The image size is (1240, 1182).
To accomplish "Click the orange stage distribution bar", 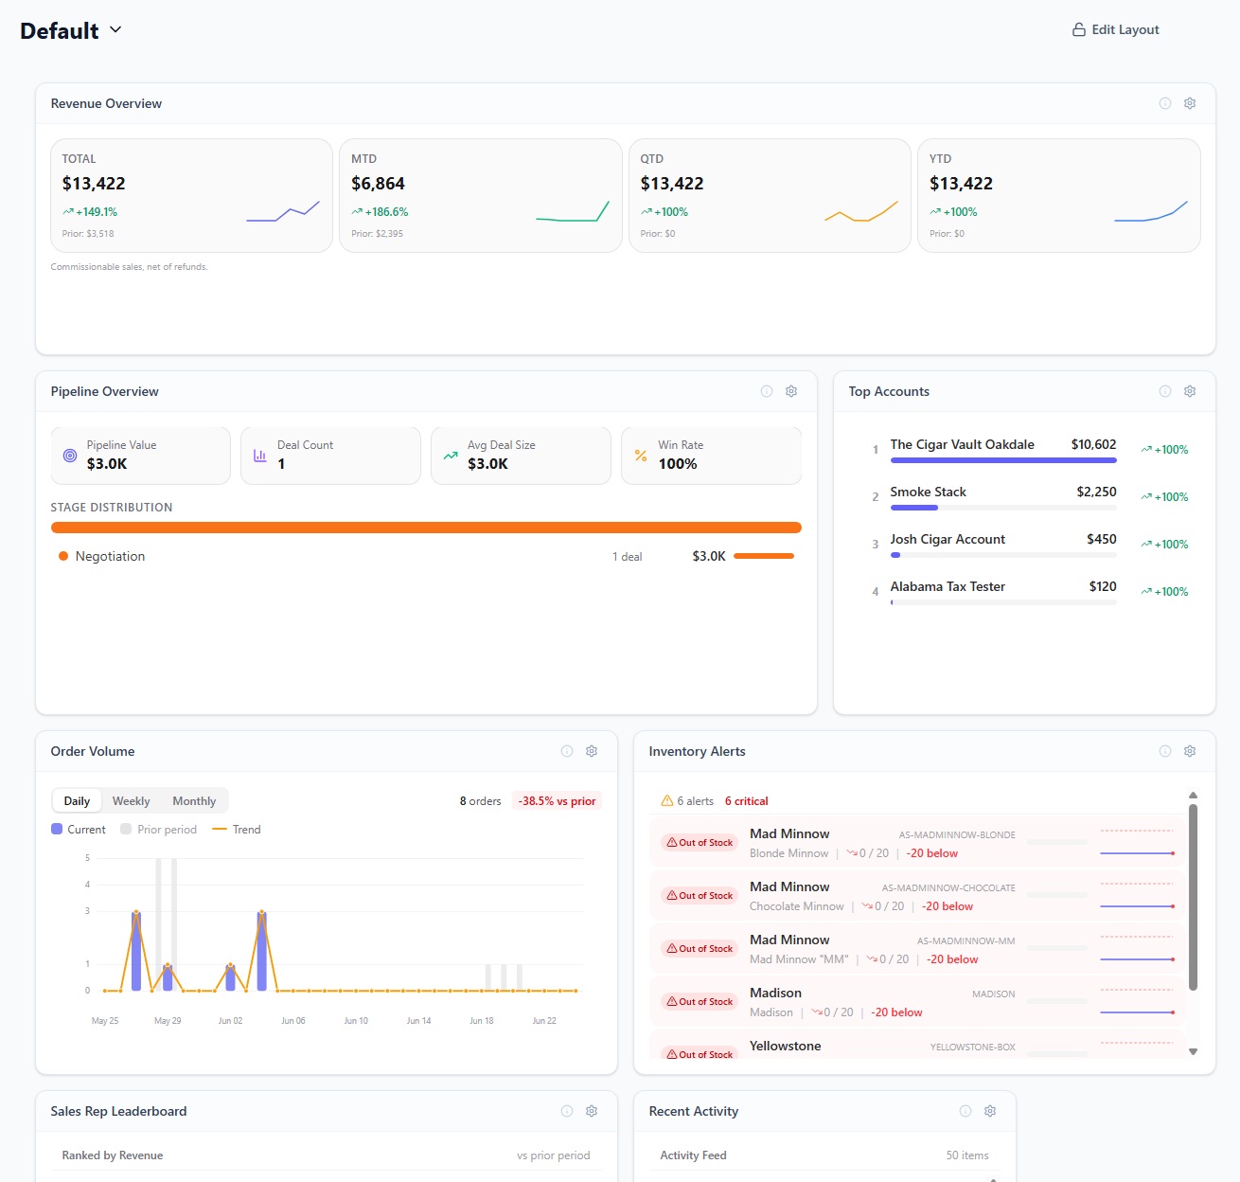I will (x=426, y=528).
